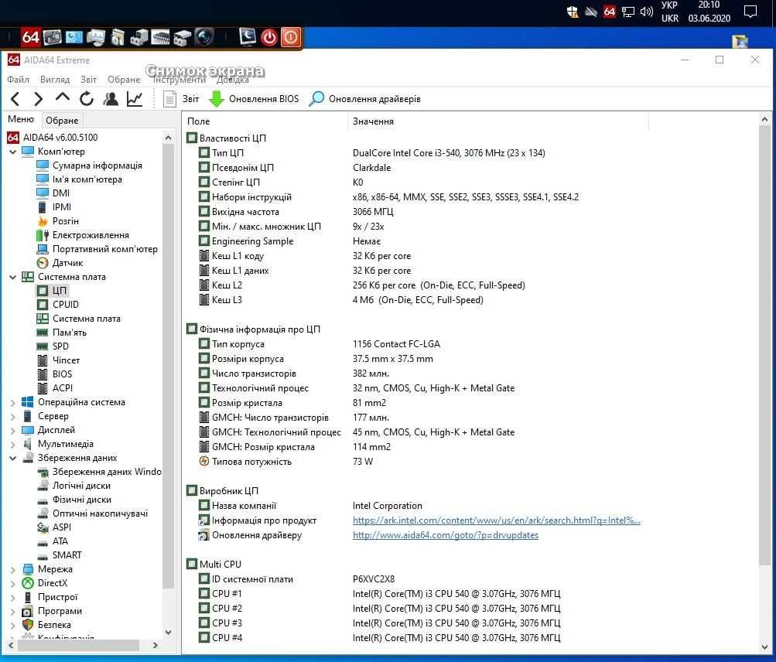Click the Forward navigation arrow
Image resolution: width=776 pixels, height=662 pixels.
click(x=38, y=99)
